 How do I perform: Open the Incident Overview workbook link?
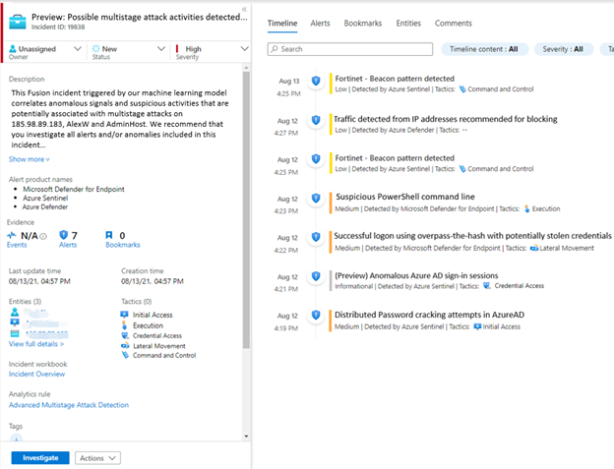point(36,374)
